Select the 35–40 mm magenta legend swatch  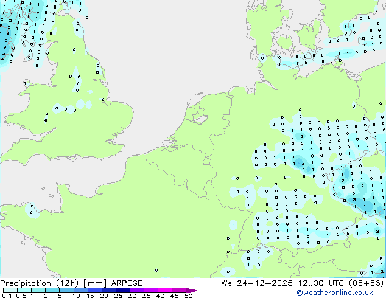coord(150,290)
